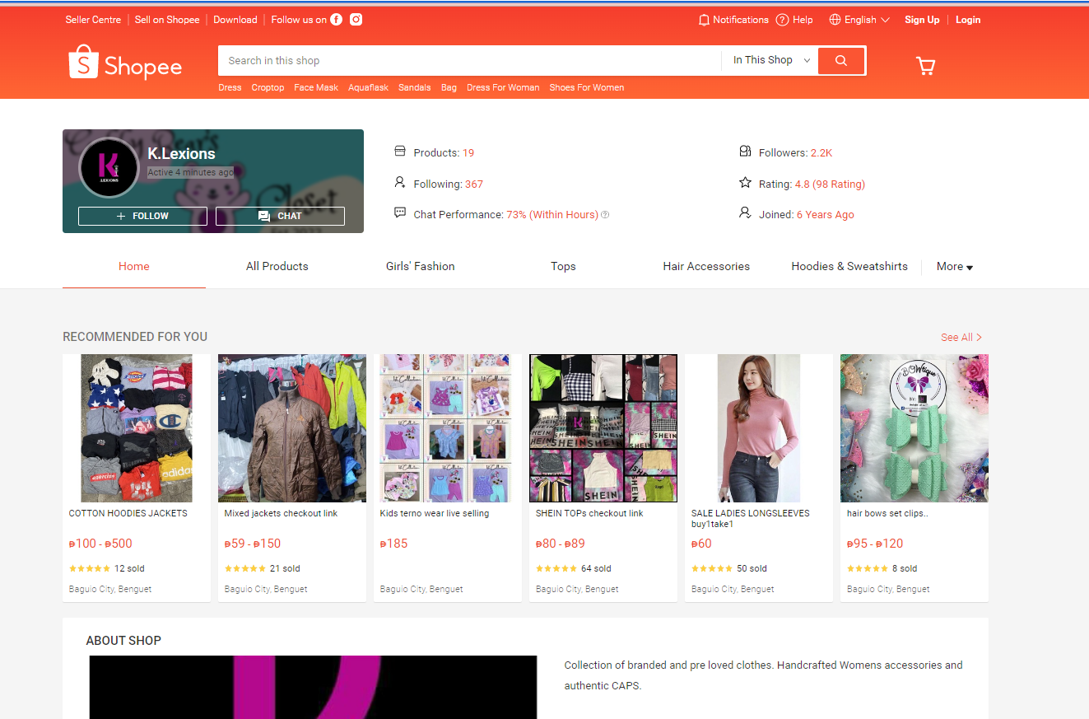The image size is (1089, 719).
Task: Click the K.Lexions shop avatar
Action: 109,167
